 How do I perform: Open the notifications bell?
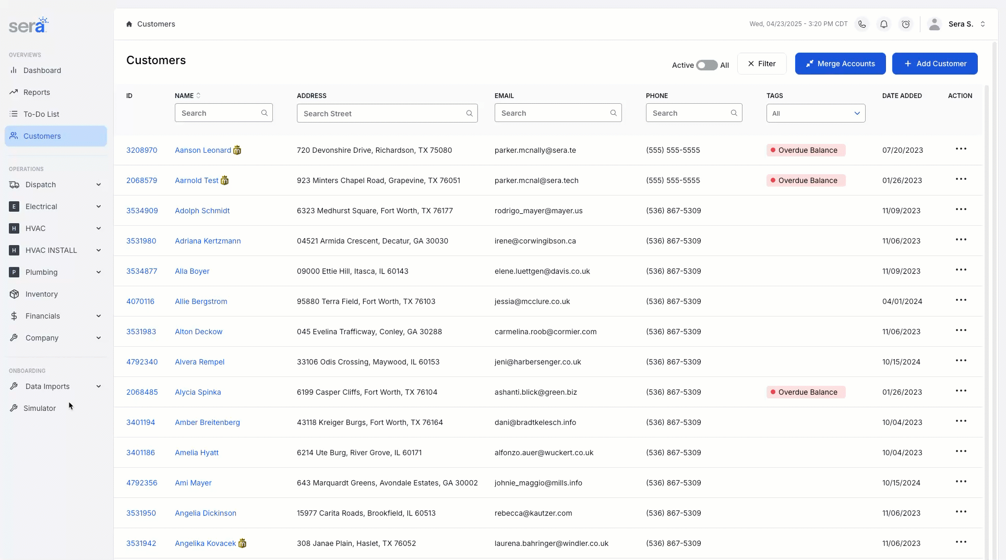[884, 24]
